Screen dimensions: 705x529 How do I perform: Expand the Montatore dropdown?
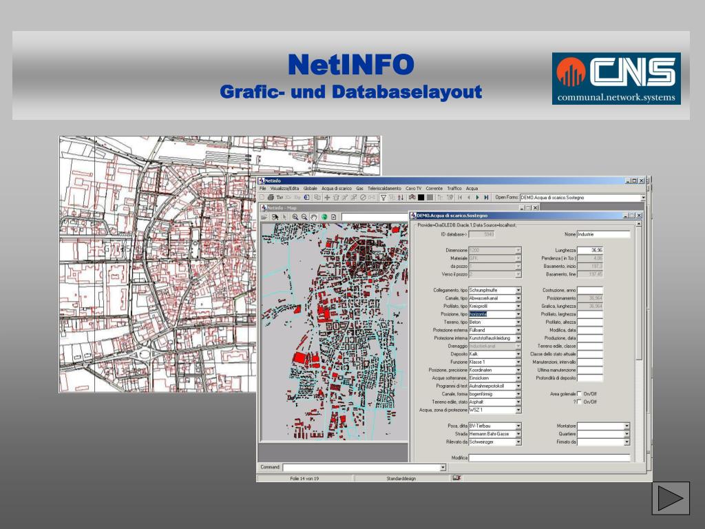click(x=627, y=426)
